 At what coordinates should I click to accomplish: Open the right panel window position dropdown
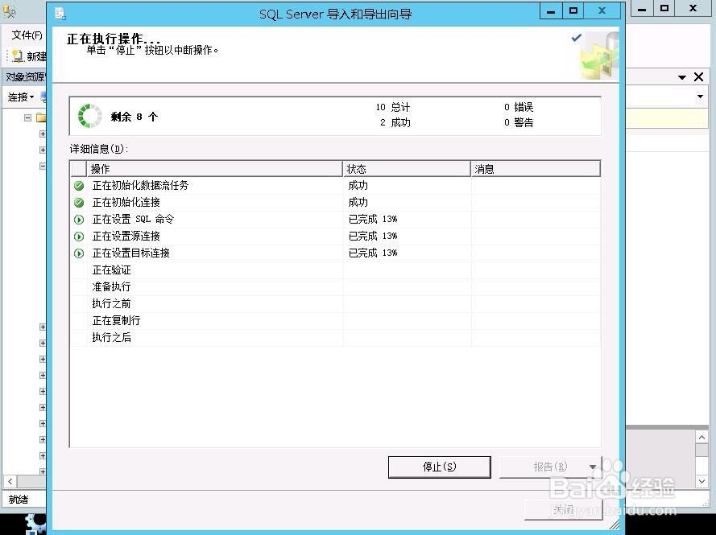click(682, 77)
